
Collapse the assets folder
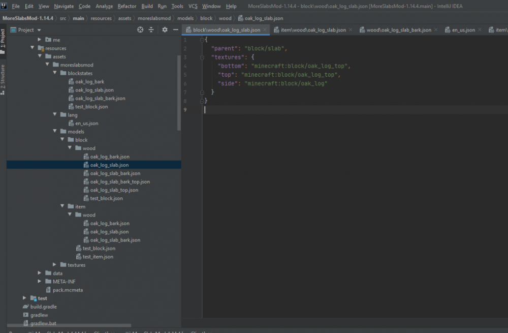pyautogui.click(x=40, y=56)
